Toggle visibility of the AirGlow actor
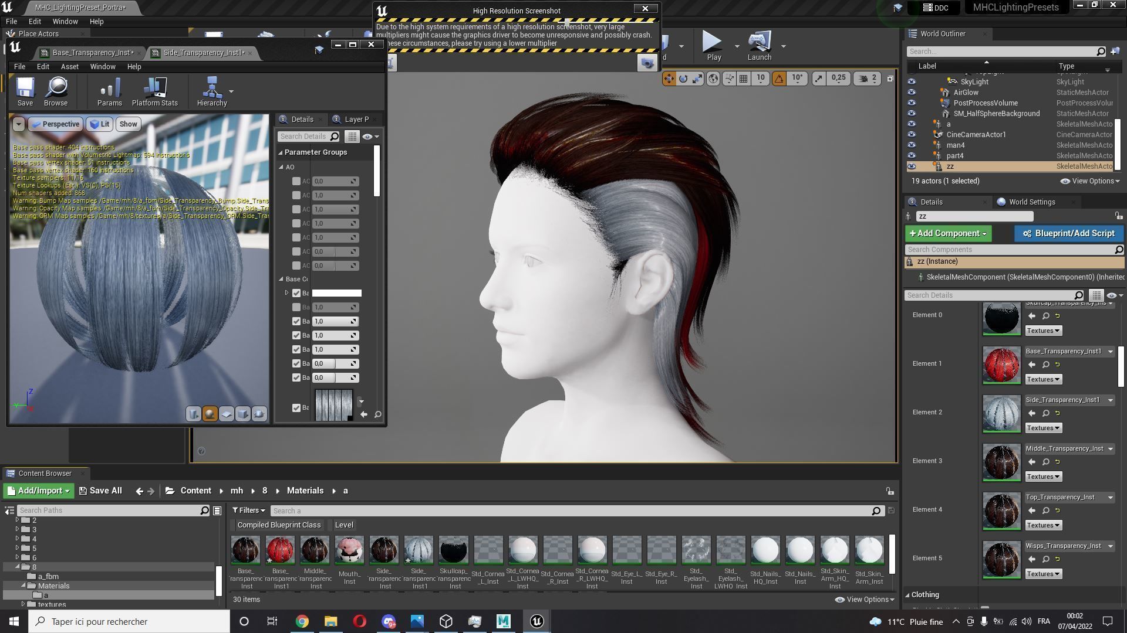The image size is (1127, 633). [912, 93]
